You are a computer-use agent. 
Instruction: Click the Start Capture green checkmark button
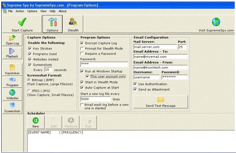pos(22,24)
